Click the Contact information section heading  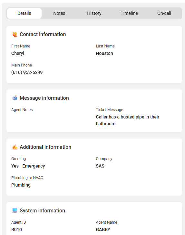pos(43,34)
